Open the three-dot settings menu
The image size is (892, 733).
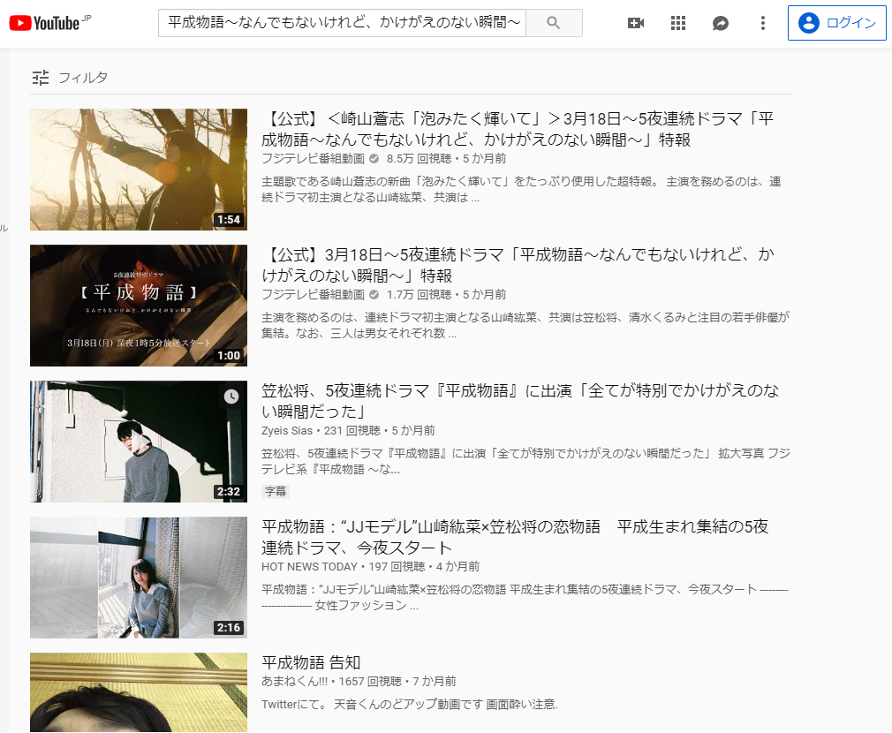pyautogui.click(x=763, y=23)
